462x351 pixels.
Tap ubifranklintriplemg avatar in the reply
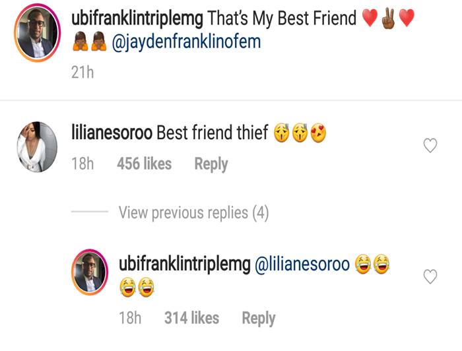(90, 272)
